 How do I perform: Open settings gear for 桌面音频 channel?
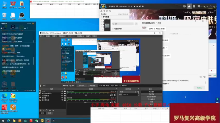click(115, 102)
